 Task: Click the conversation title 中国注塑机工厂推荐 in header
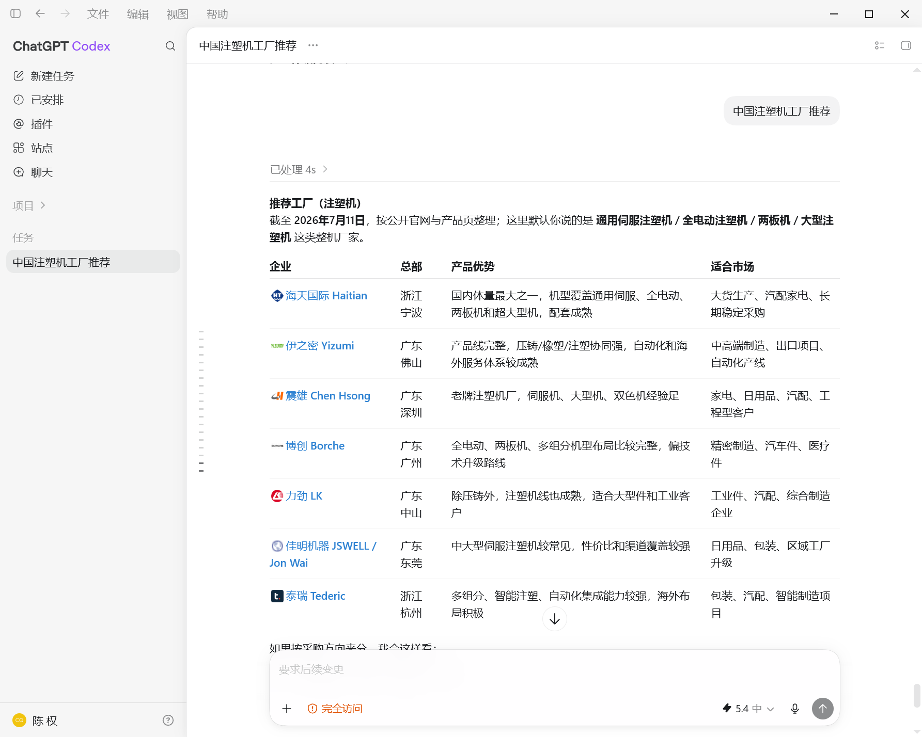pyautogui.click(x=247, y=45)
